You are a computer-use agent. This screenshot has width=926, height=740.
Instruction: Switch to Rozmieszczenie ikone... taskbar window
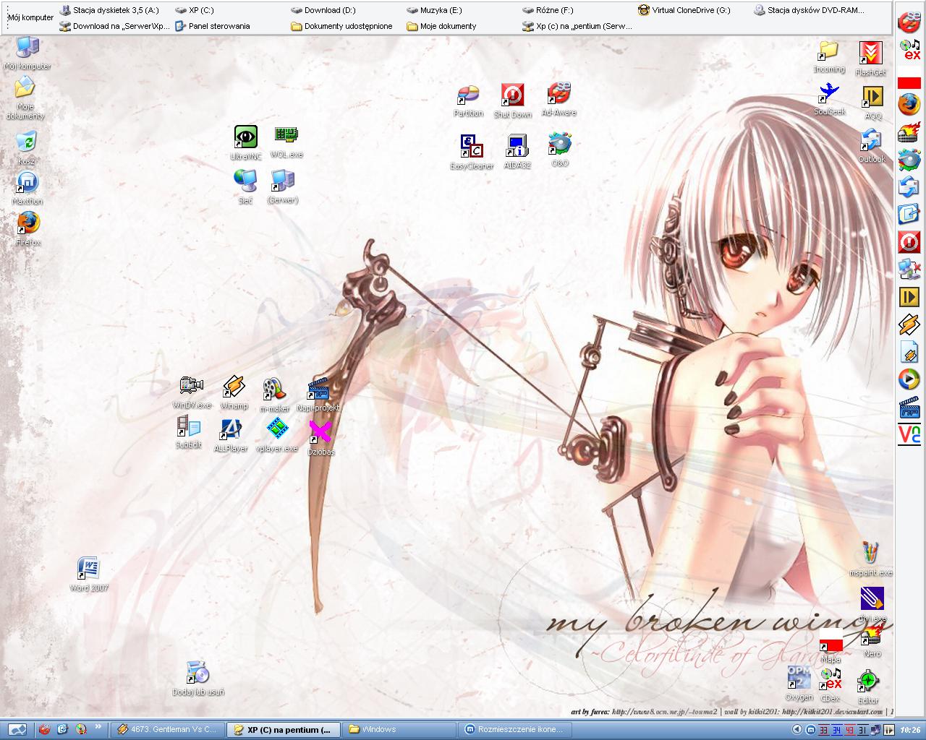point(514,730)
